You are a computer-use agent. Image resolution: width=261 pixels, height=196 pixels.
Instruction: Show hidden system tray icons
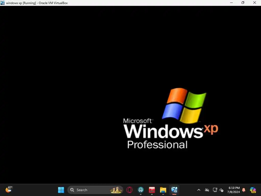[x=199, y=190]
